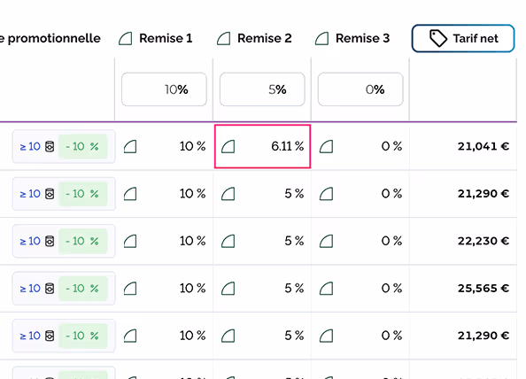Screen dimensions: 526x379
Task: Click Remise 3 icon in 25,565 € row
Action: (x=326, y=289)
